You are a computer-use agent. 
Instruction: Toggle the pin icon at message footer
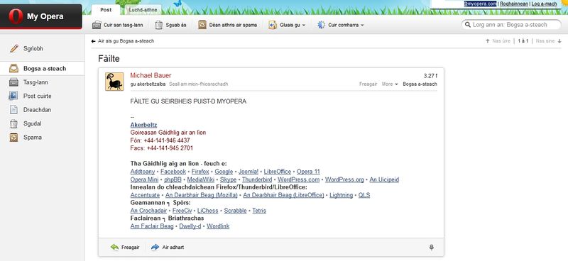point(431,248)
